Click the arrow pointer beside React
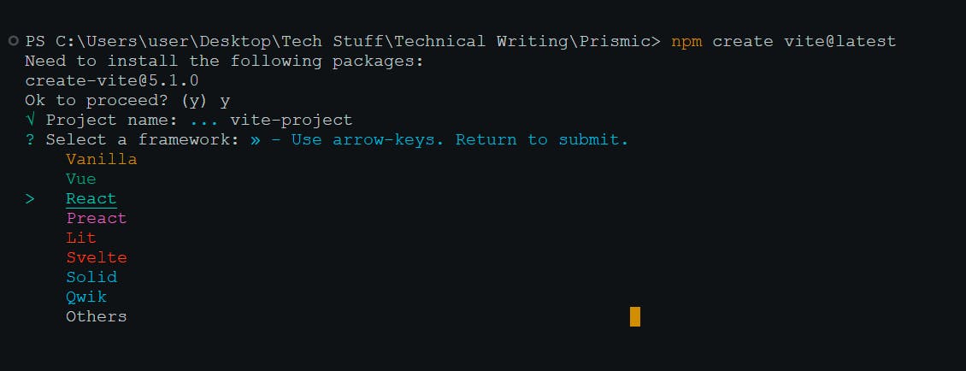This screenshot has width=966, height=371. (x=31, y=198)
